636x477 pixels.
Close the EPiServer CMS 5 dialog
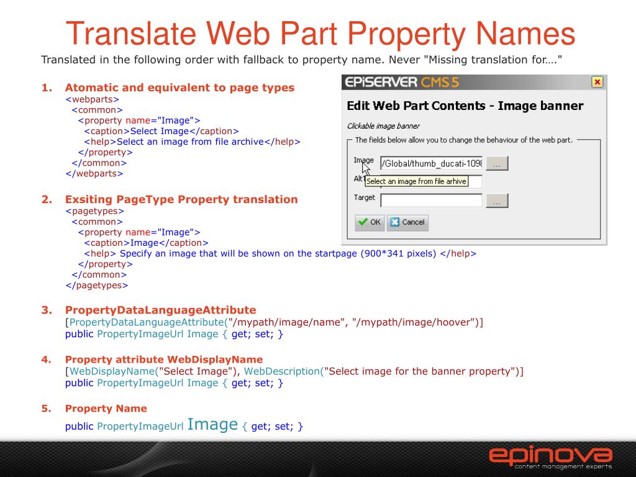[597, 83]
